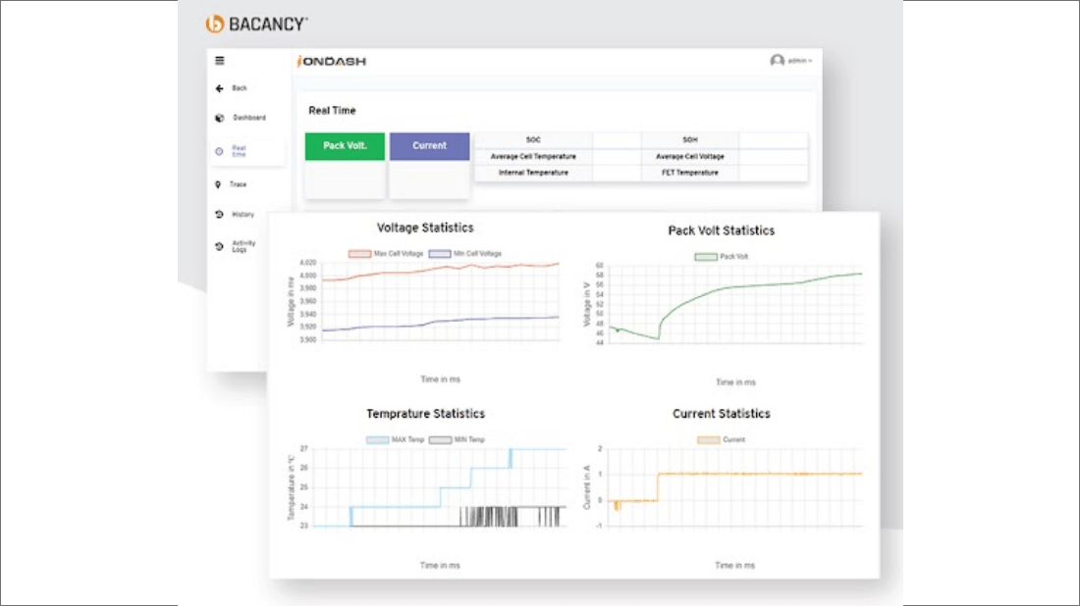Open the Trace menu item
Viewport: 1080px width, 606px height.
click(x=239, y=184)
